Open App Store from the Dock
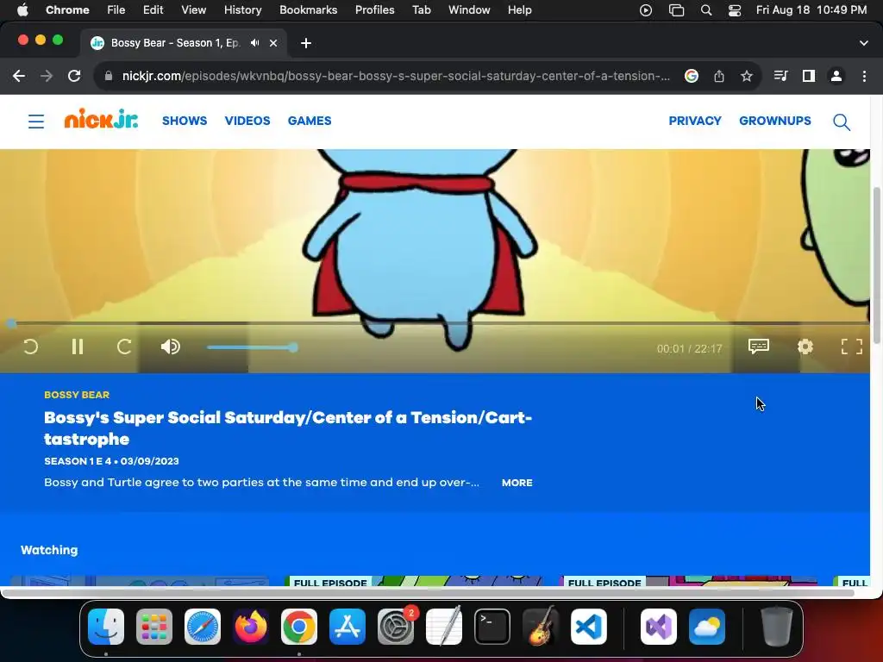The width and height of the screenshot is (883, 662). tap(347, 626)
